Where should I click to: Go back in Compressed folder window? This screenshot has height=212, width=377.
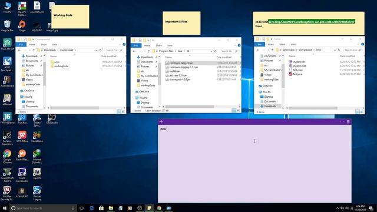tap(19, 50)
